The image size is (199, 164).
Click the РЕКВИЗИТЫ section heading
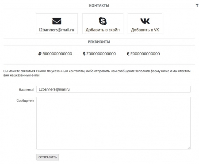tap(99, 42)
